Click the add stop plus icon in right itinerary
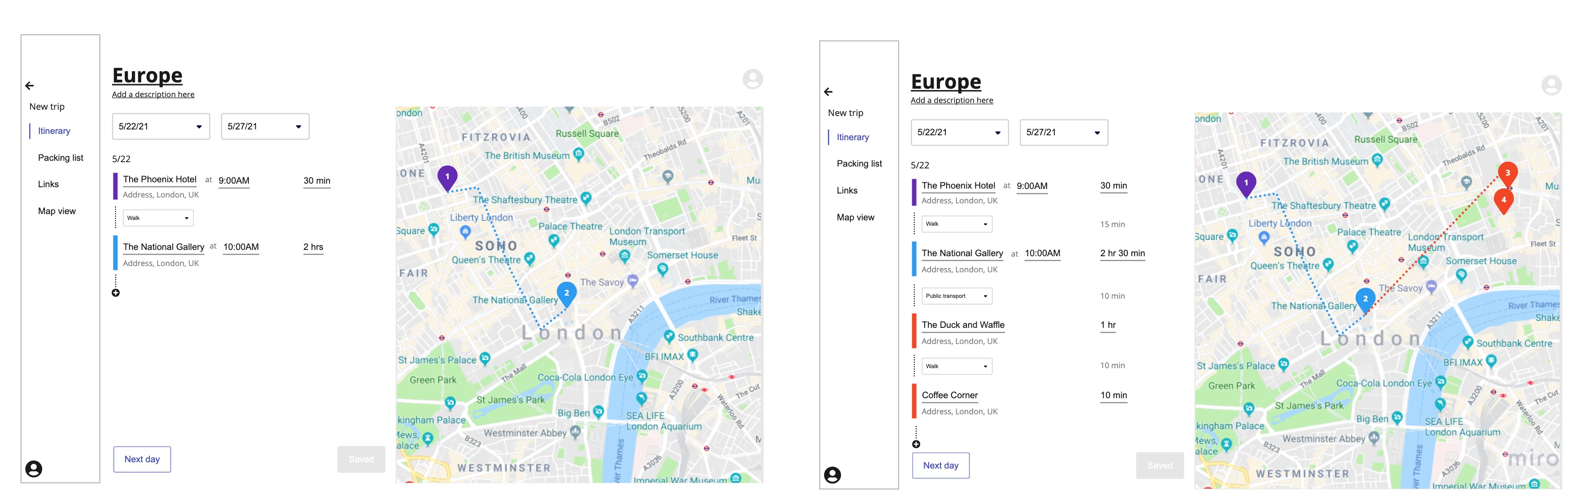This screenshot has width=1596, height=503. click(916, 444)
